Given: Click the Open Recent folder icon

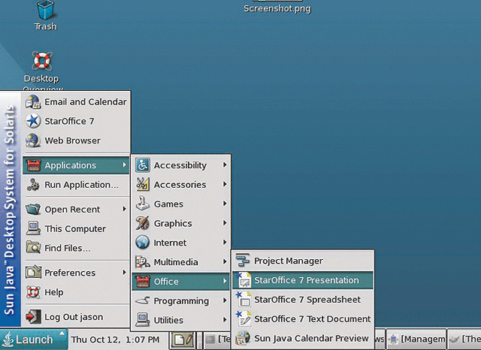Looking at the screenshot, I should pos(33,210).
